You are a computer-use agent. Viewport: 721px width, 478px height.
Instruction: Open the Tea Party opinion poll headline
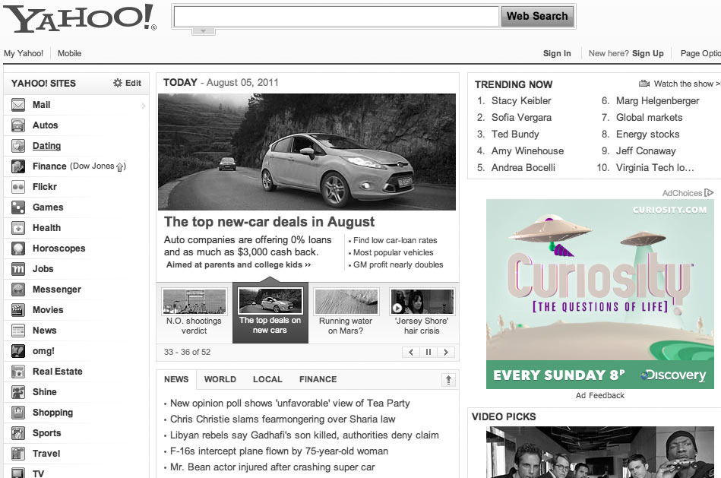coord(289,403)
